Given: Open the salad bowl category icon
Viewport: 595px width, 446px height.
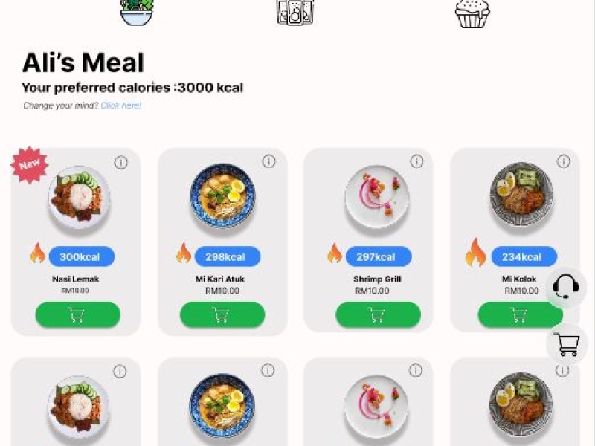Looking at the screenshot, I should tap(137, 12).
